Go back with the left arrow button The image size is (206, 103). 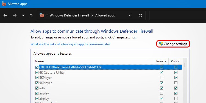pos(5,15)
